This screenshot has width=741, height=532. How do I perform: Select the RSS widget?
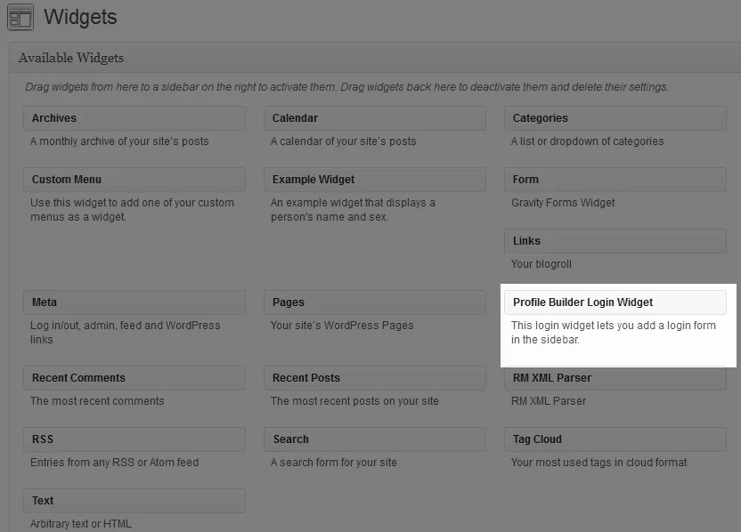[134, 439]
